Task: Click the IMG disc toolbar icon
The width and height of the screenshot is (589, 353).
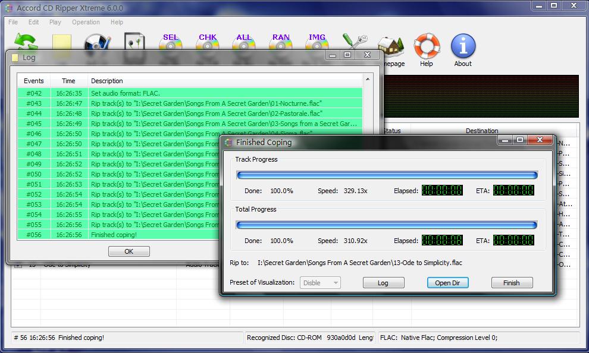Action: 317,41
